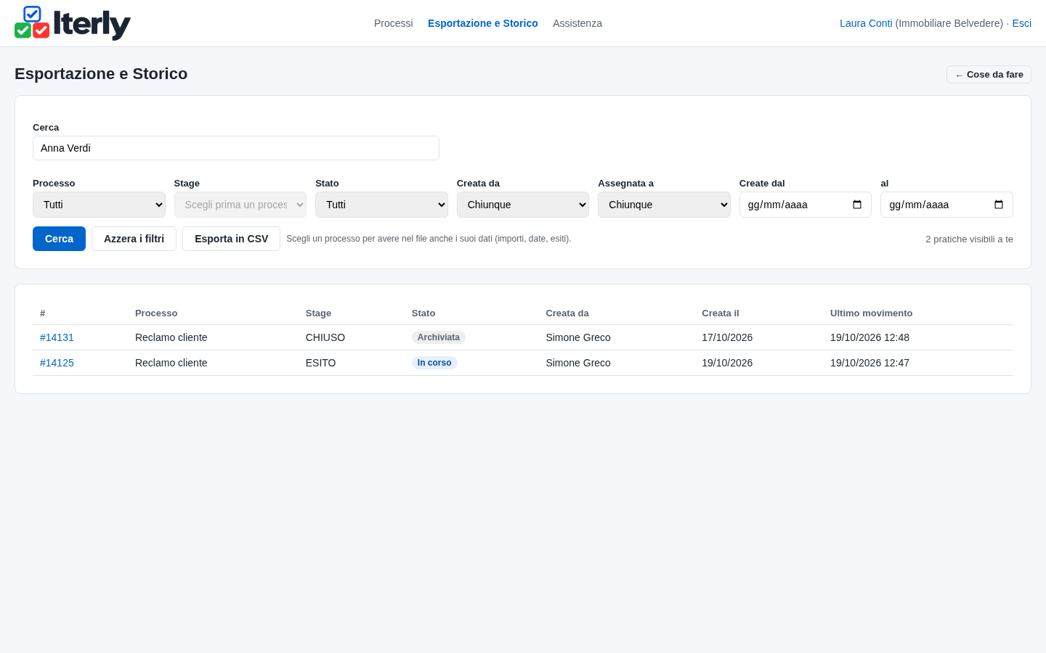The image size is (1046, 653).
Task: Open the Stage filter dropdown
Action: (240, 205)
